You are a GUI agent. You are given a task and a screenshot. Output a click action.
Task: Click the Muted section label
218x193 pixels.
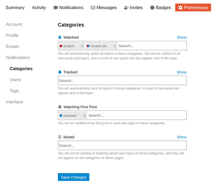pos(69,137)
